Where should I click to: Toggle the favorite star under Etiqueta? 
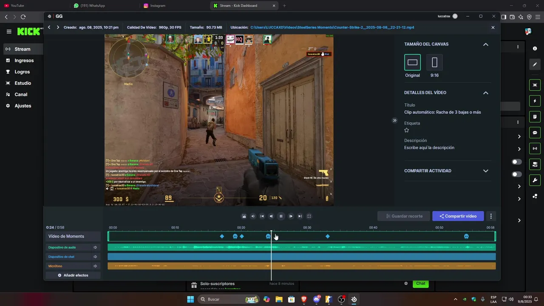point(407,130)
